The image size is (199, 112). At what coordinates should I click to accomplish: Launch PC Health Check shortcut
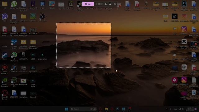click(14, 44)
